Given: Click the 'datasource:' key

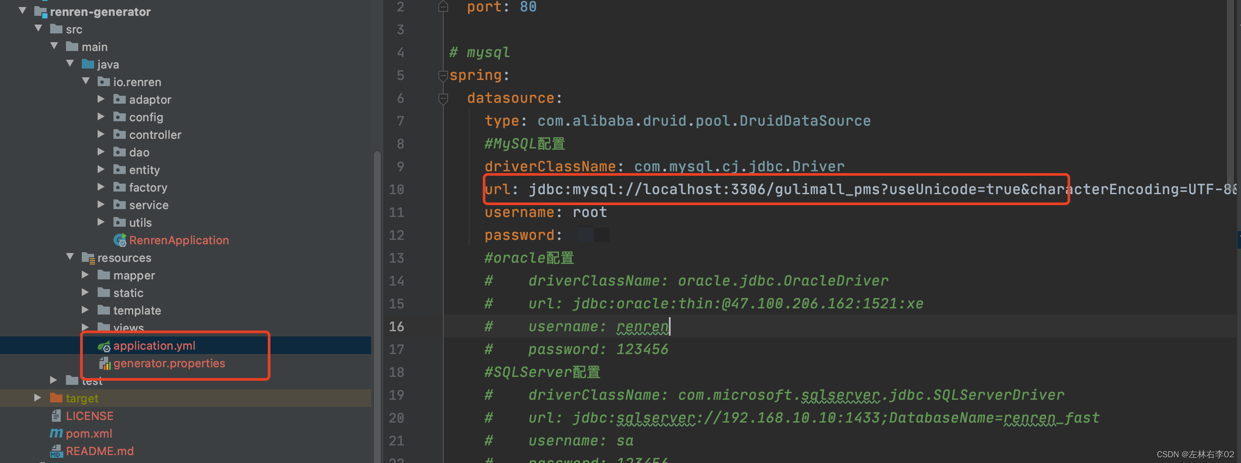Looking at the screenshot, I should point(515,98).
